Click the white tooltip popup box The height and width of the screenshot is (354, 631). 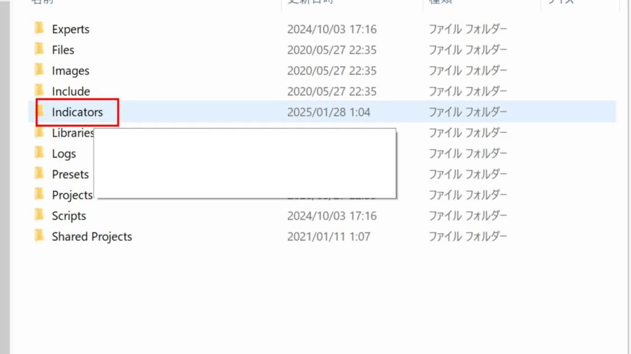click(x=245, y=163)
